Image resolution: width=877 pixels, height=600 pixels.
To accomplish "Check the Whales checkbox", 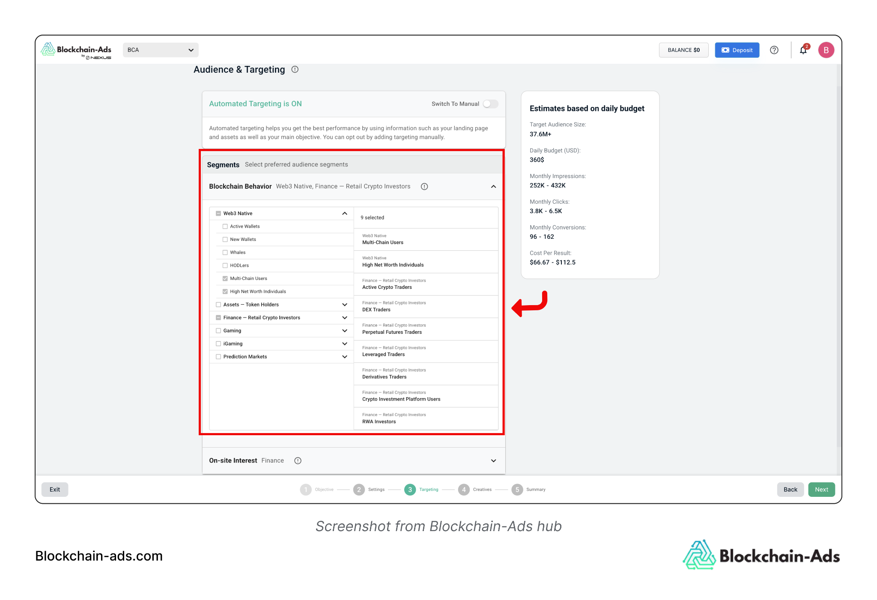I will [225, 252].
